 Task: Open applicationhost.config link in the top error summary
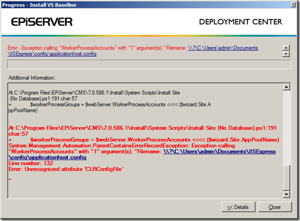tap(133, 51)
